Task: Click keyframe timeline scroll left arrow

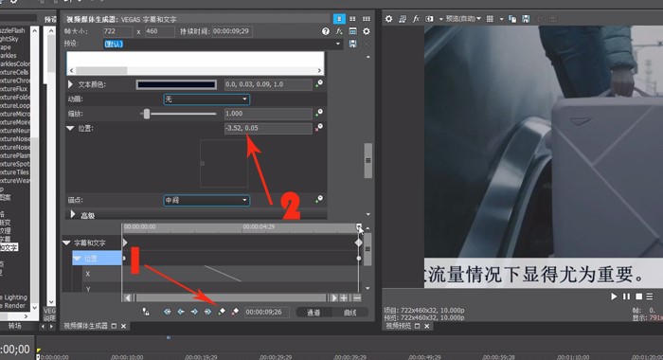Action: click(128, 297)
